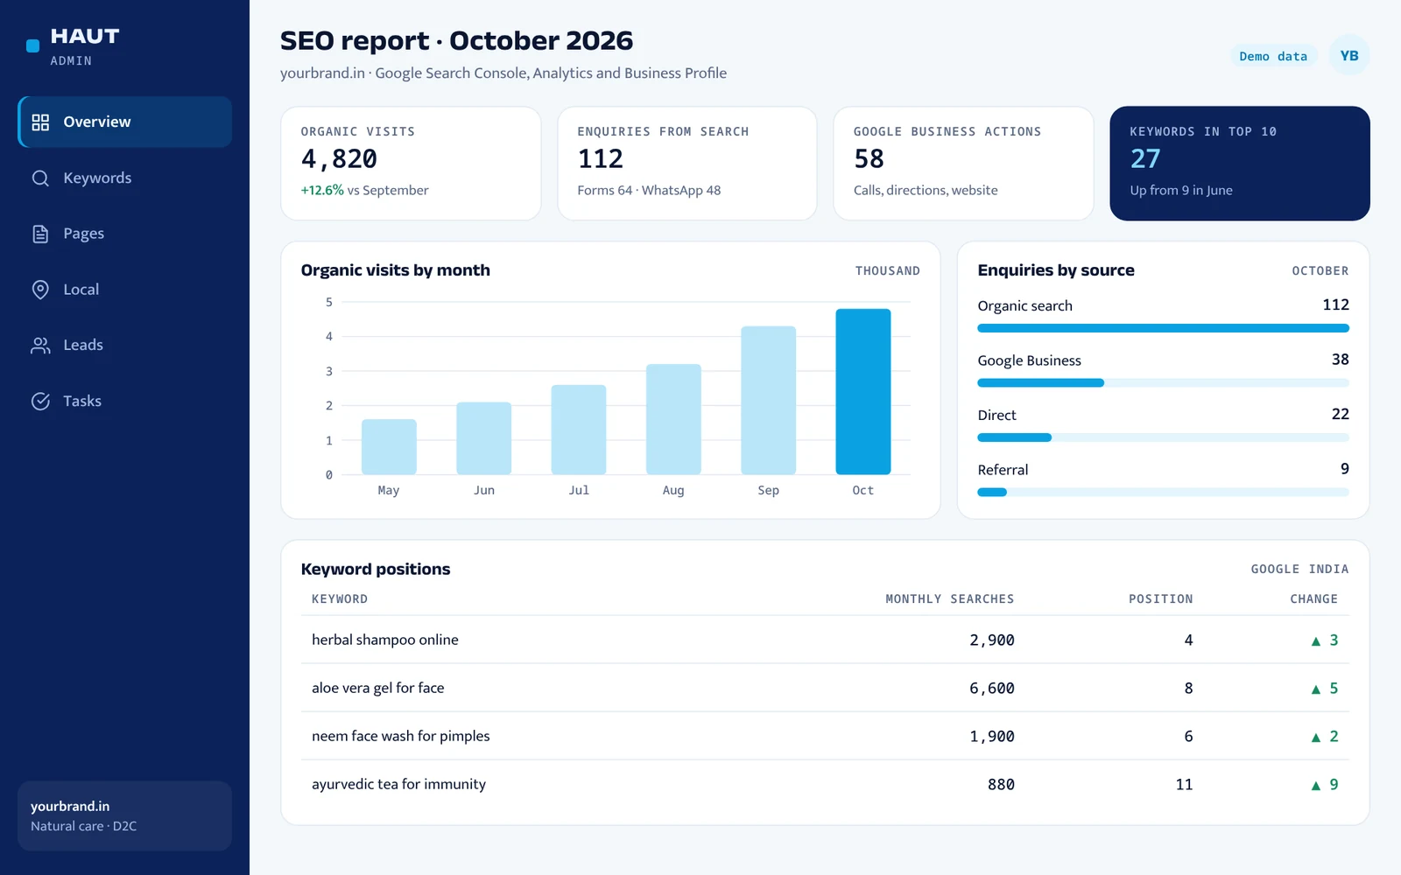Image resolution: width=1401 pixels, height=875 pixels.
Task: Click the Aug bar in chart
Action: 673,419
